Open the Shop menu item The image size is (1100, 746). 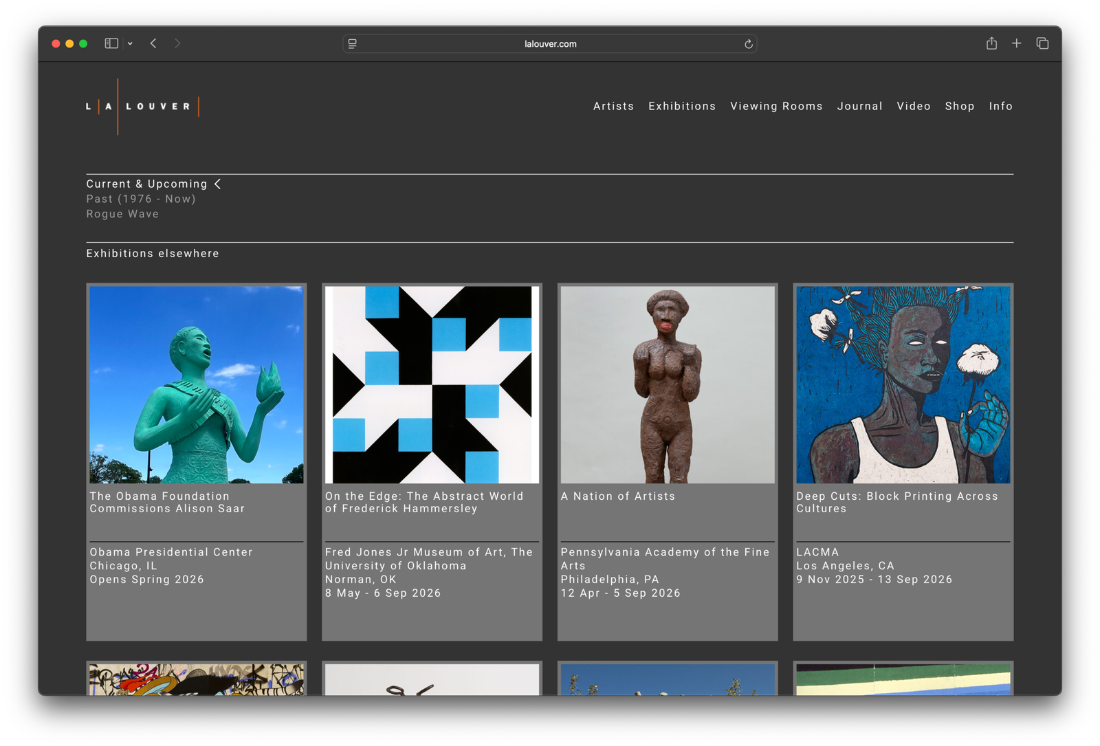(960, 106)
